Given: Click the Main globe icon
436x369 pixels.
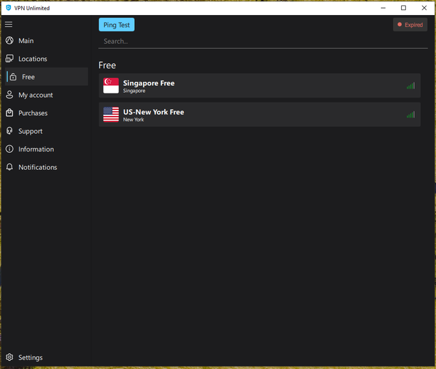Looking at the screenshot, I should pos(10,41).
